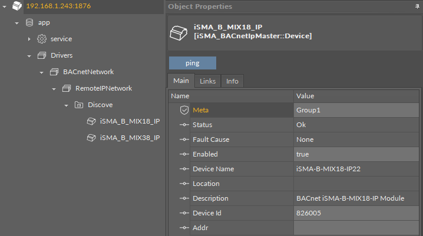Click the Discove folder icon
Image resolution: width=423 pixels, height=236 pixels.
click(x=79, y=105)
